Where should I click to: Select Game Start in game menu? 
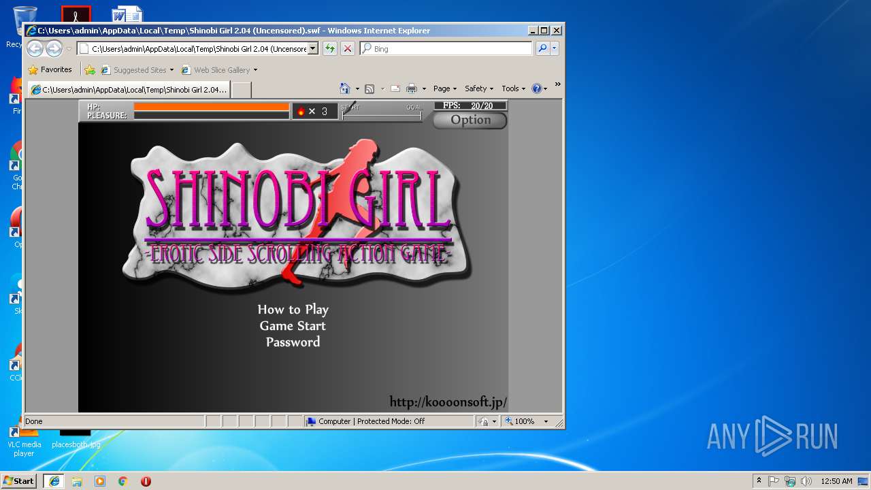pyautogui.click(x=293, y=326)
